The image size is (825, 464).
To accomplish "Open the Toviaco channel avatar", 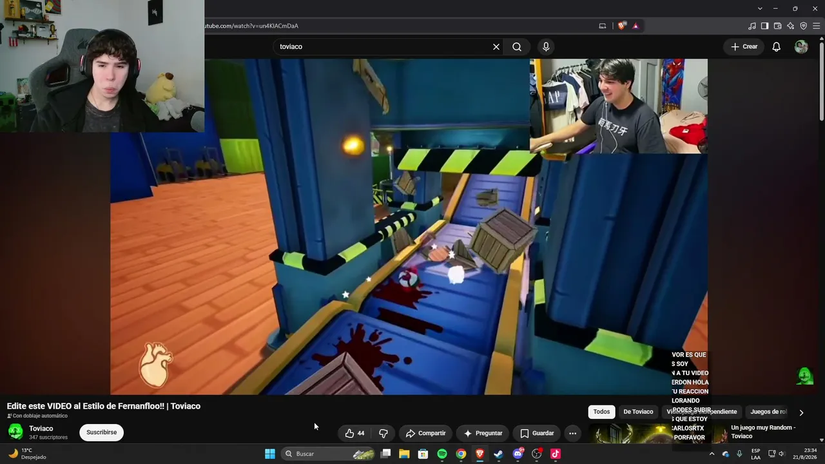I will pyautogui.click(x=15, y=432).
